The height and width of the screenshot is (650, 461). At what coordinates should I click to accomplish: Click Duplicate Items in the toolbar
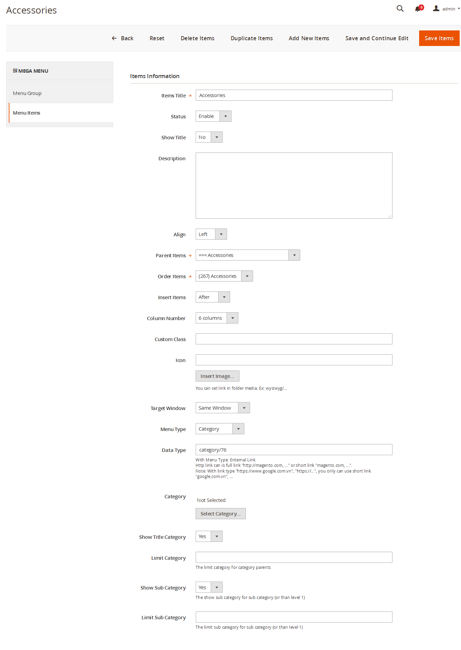pos(252,38)
